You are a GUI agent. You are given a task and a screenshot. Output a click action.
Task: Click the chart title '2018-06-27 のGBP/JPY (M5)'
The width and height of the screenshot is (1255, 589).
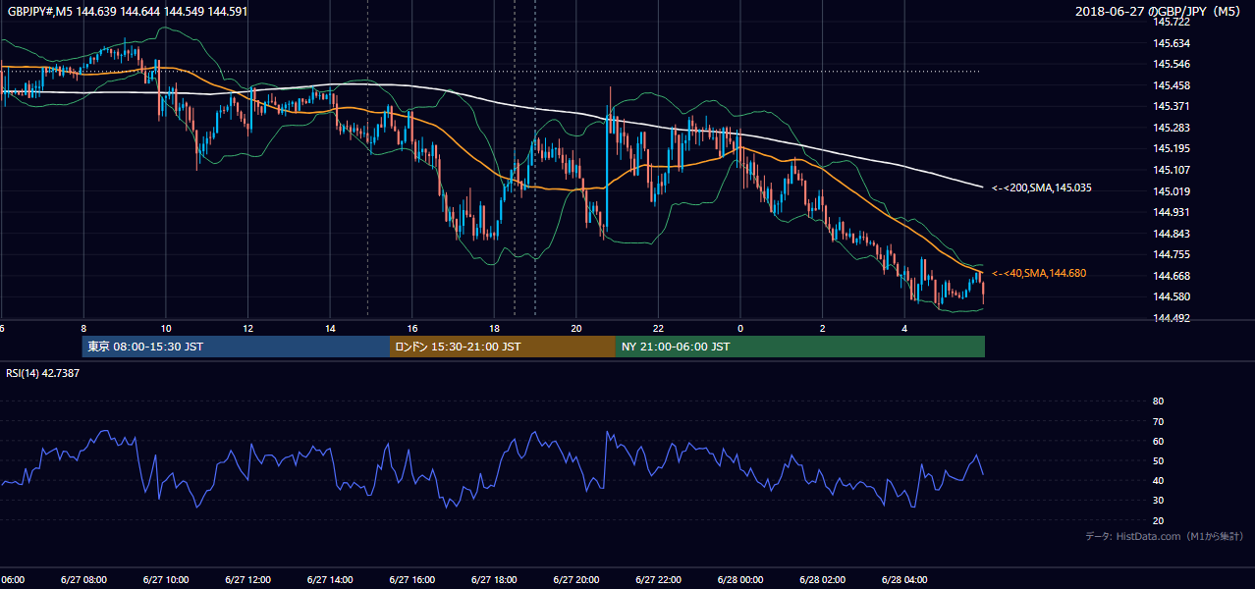click(x=1160, y=12)
